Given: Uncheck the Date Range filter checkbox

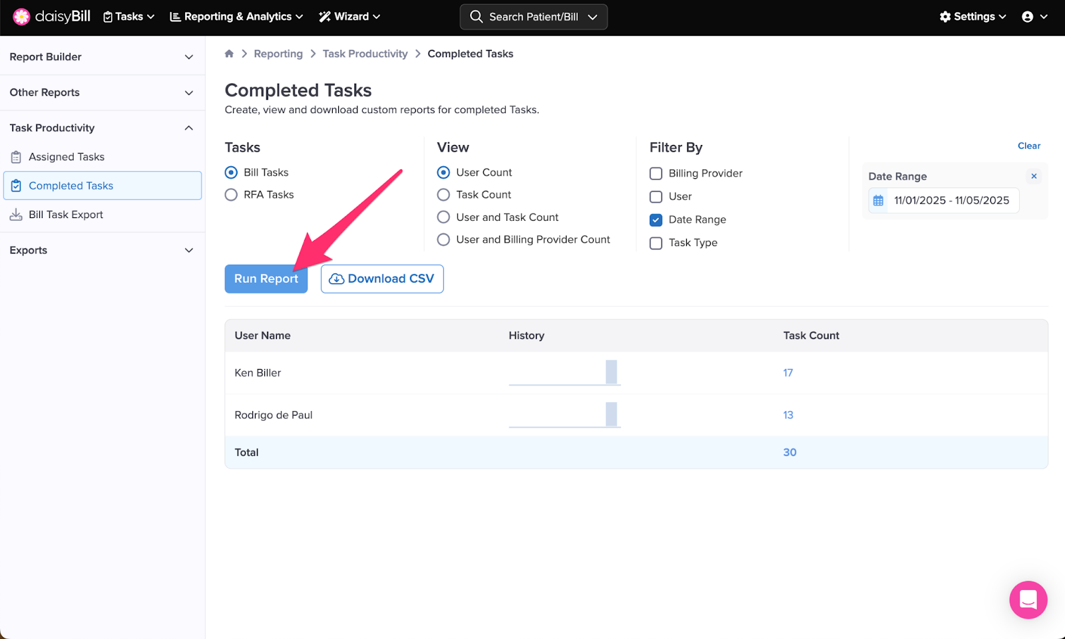Looking at the screenshot, I should [656, 220].
